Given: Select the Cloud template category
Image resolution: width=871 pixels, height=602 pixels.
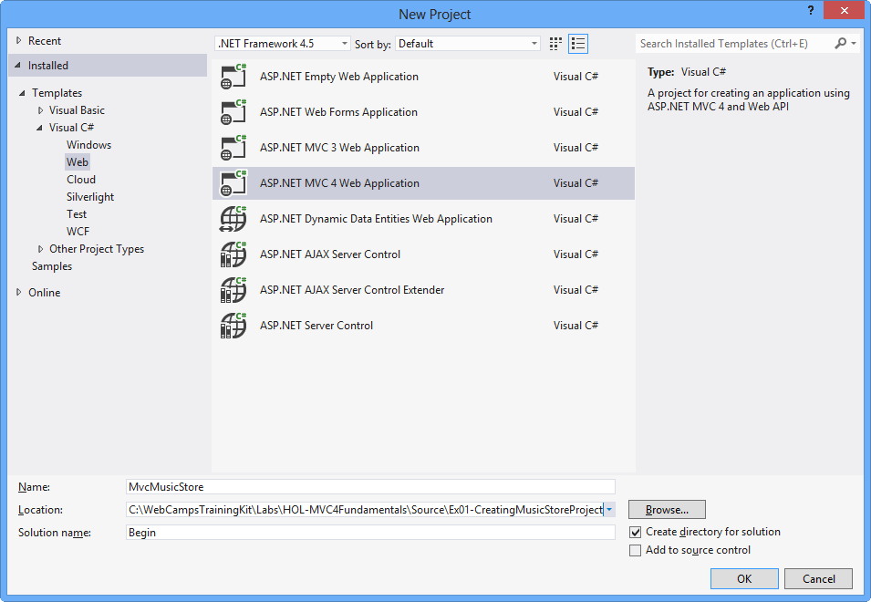Looking at the screenshot, I should coord(80,179).
